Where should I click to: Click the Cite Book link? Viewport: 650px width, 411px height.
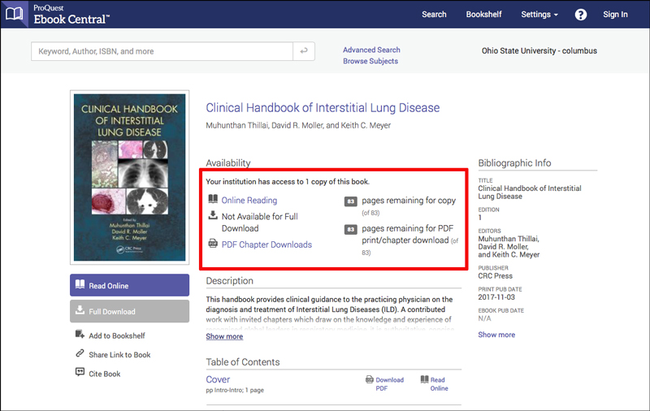[x=105, y=374]
